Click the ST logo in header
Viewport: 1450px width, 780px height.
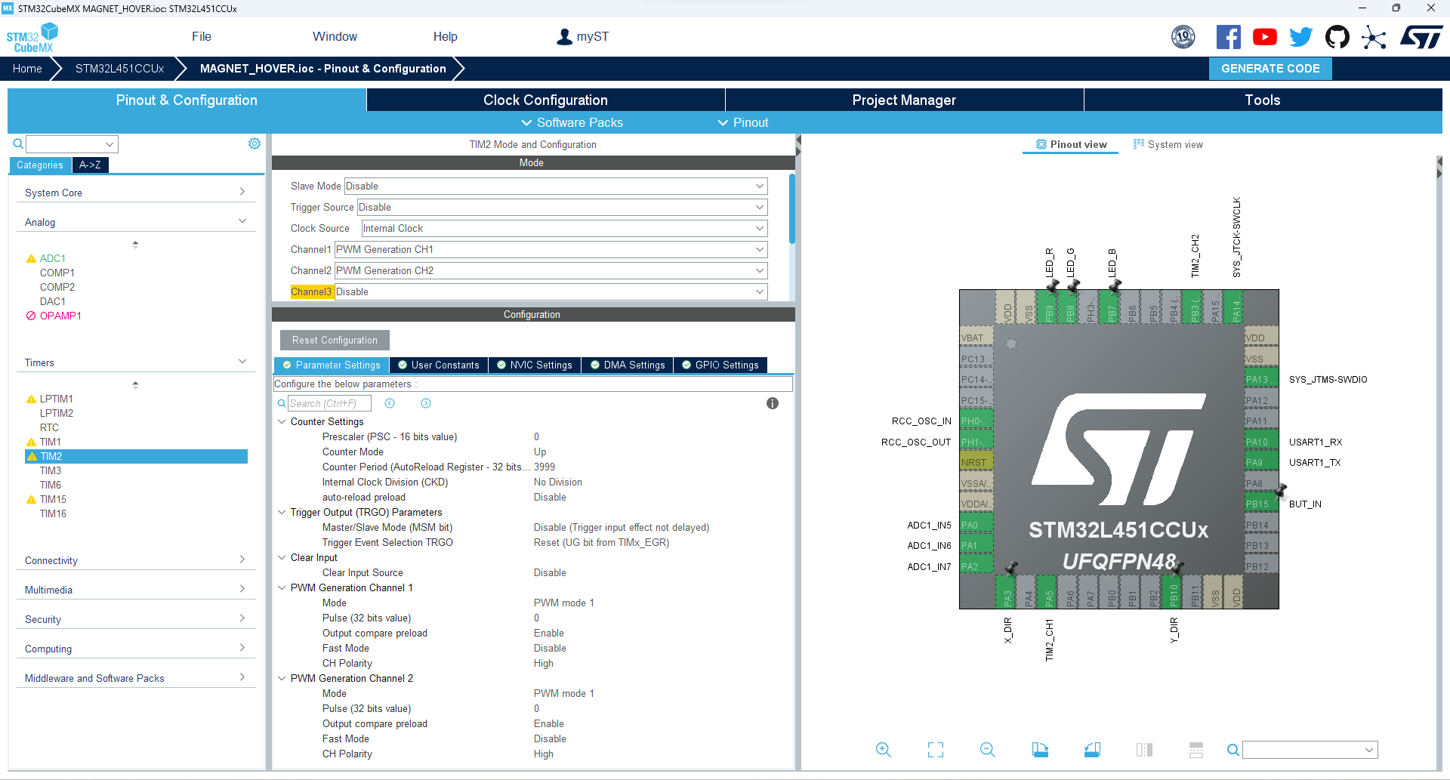[x=1421, y=37]
